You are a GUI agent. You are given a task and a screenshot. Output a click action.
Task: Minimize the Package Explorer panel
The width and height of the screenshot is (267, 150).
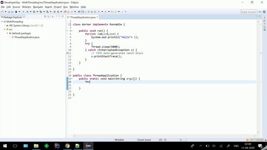[59, 16]
